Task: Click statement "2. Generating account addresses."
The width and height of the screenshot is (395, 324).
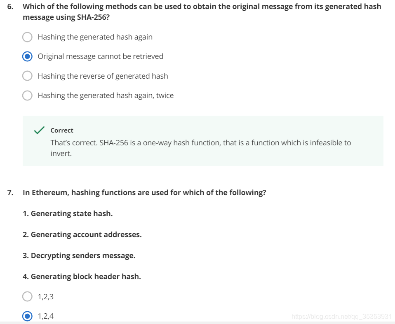Action: click(82, 235)
